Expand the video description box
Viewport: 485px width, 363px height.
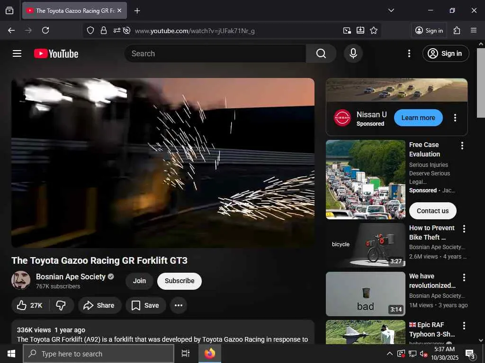coord(163,332)
